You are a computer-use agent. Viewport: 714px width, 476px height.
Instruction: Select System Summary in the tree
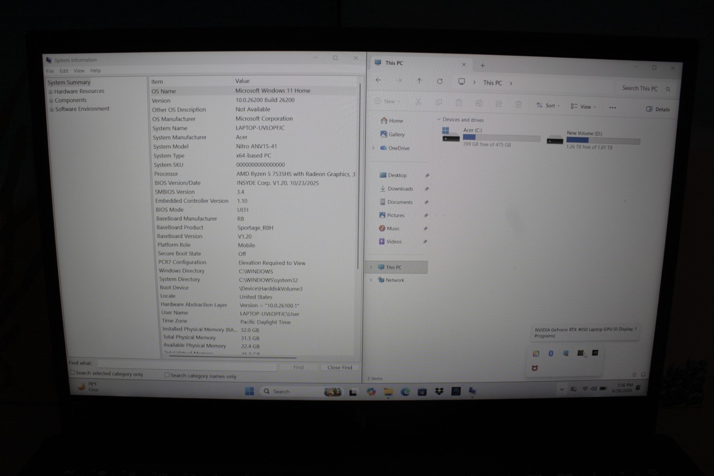(69, 83)
